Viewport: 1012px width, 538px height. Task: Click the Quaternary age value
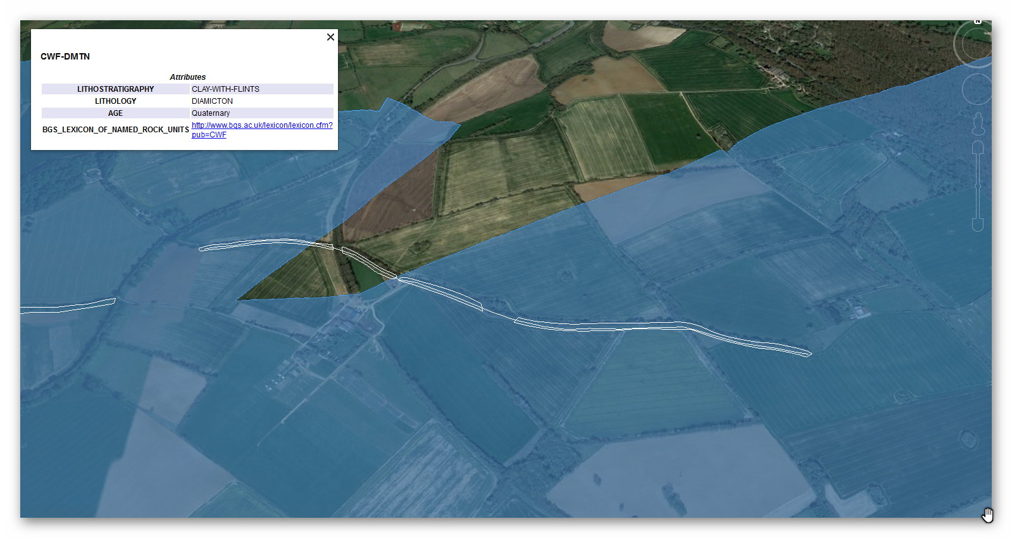211,113
